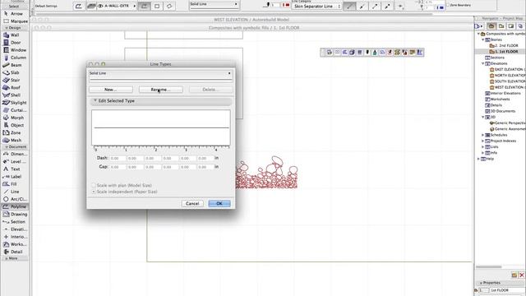Screen dimensions: 526x296
Task: Activate the Beam tool
Action: [x=15, y=65]
